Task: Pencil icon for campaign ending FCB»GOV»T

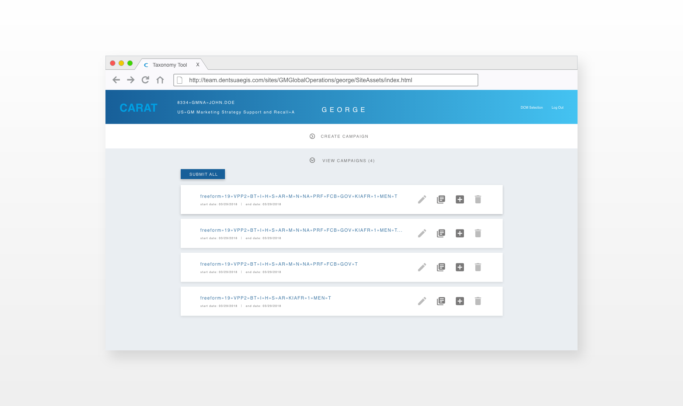Action: (x=422, y=267)
